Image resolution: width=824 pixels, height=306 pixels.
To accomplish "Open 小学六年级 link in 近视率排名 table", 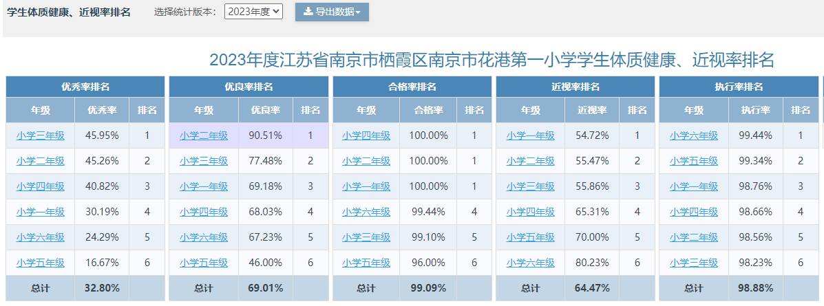I will pyautogui.click(x=530, y=263).
